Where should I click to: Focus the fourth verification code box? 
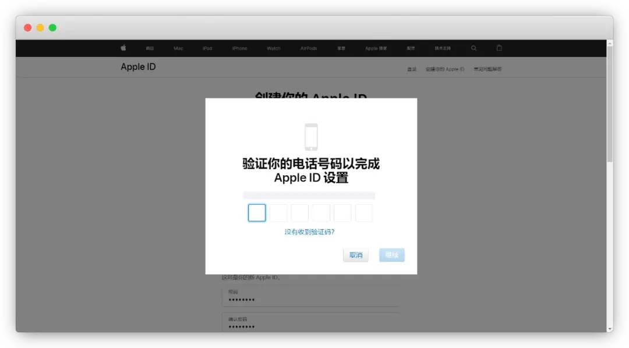pos(321,213)
